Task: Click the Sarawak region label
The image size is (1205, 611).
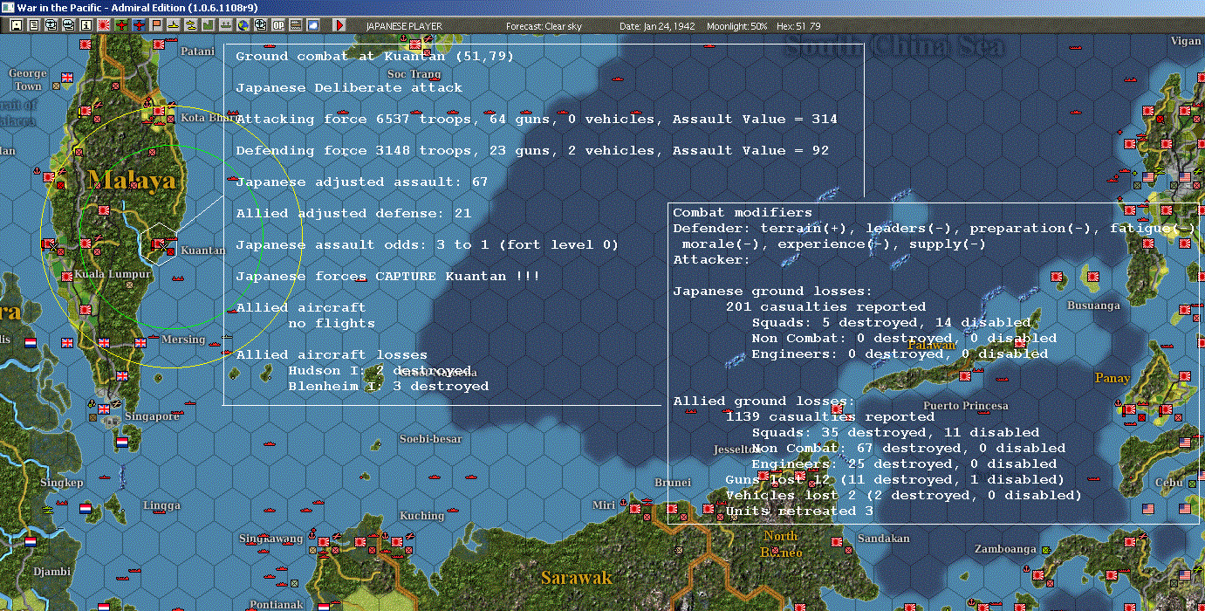Action: tap(577, 578)
